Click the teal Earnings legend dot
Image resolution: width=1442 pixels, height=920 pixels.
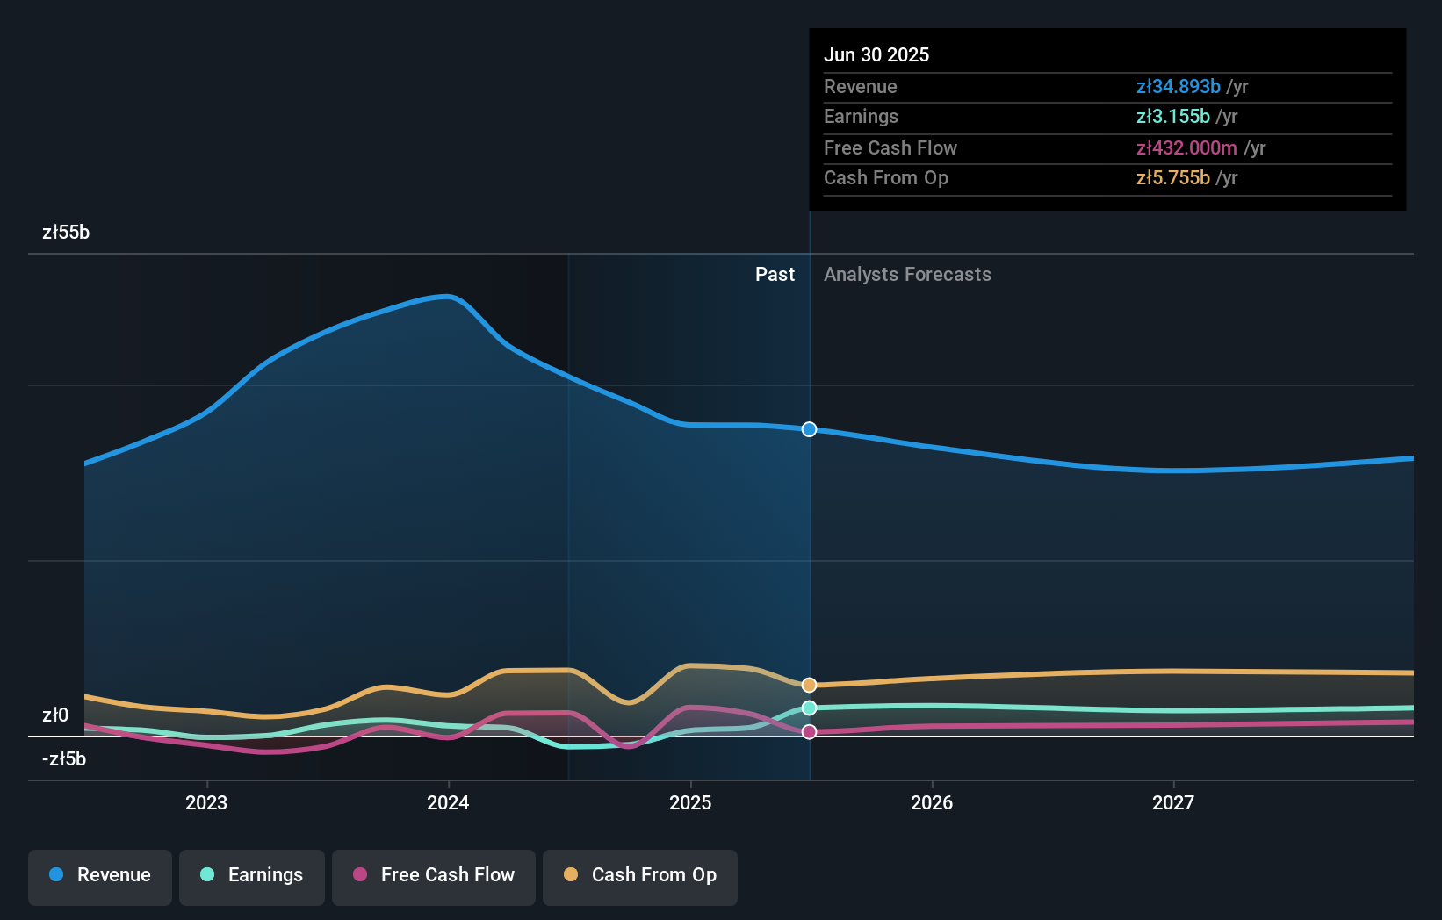[x=205, y=875]
